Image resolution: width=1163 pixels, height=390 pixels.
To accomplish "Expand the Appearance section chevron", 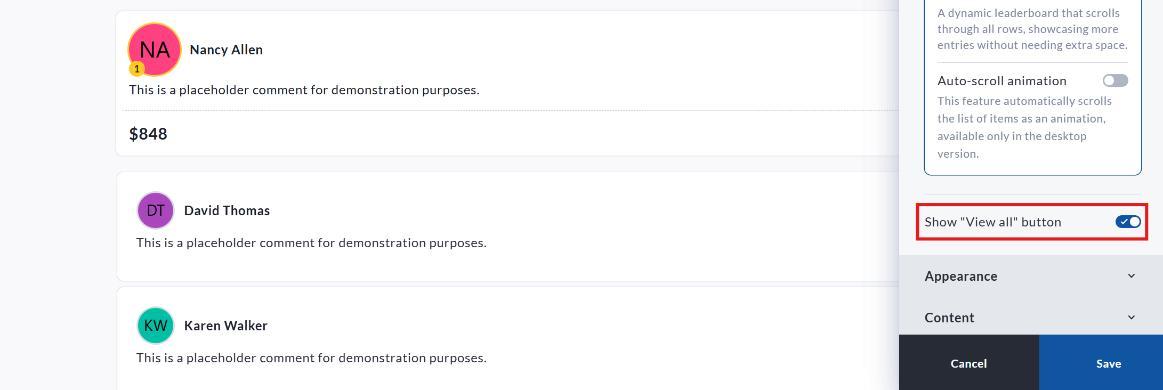I will pyautogui.click(x=1131, y=276).
